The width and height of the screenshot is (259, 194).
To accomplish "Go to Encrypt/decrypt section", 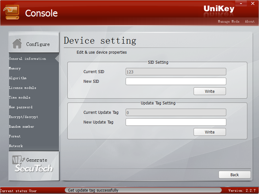I will coord(23,117).
